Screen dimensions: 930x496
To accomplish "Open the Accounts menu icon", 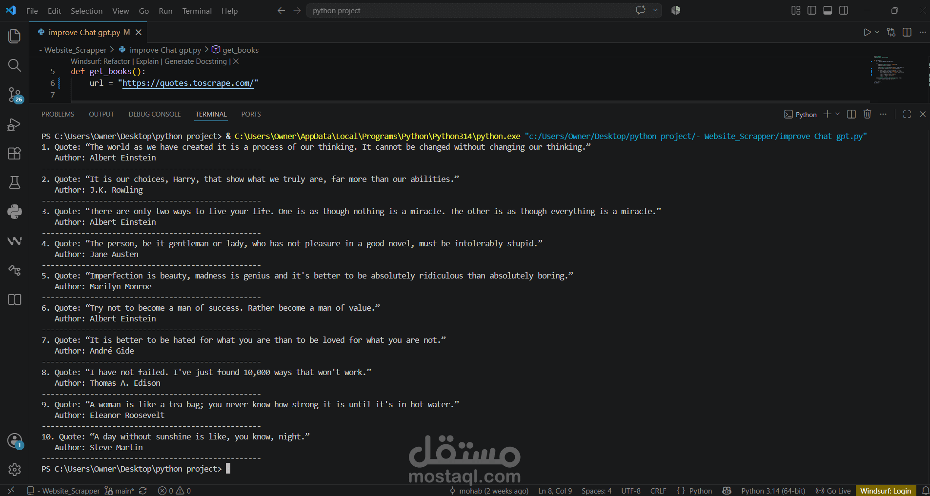I will (x=15, y=441).
